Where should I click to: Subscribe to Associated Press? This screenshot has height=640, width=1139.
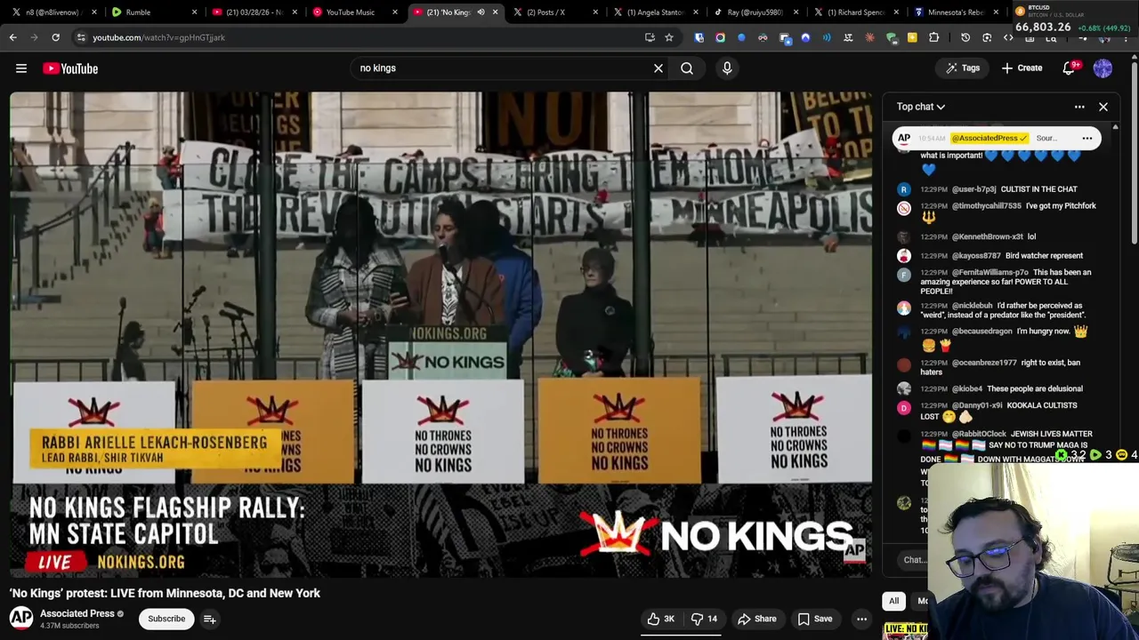(x=166, y=619)
